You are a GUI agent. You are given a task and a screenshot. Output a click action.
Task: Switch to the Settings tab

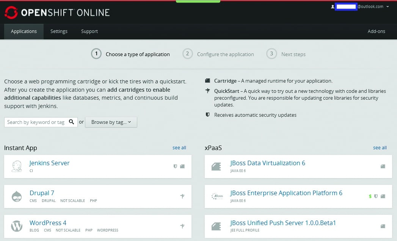[59, 31]
